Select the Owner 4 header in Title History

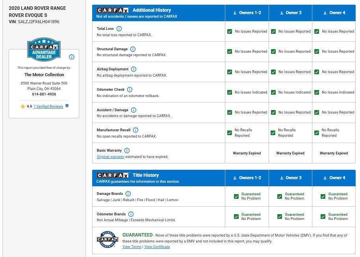[334, 178]
